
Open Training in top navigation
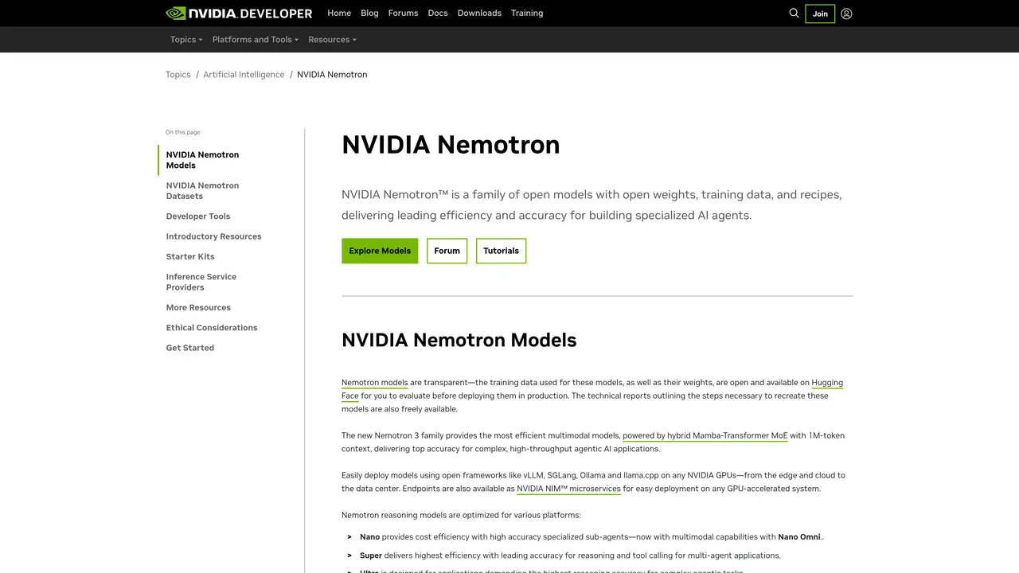[x=527, y=13]
